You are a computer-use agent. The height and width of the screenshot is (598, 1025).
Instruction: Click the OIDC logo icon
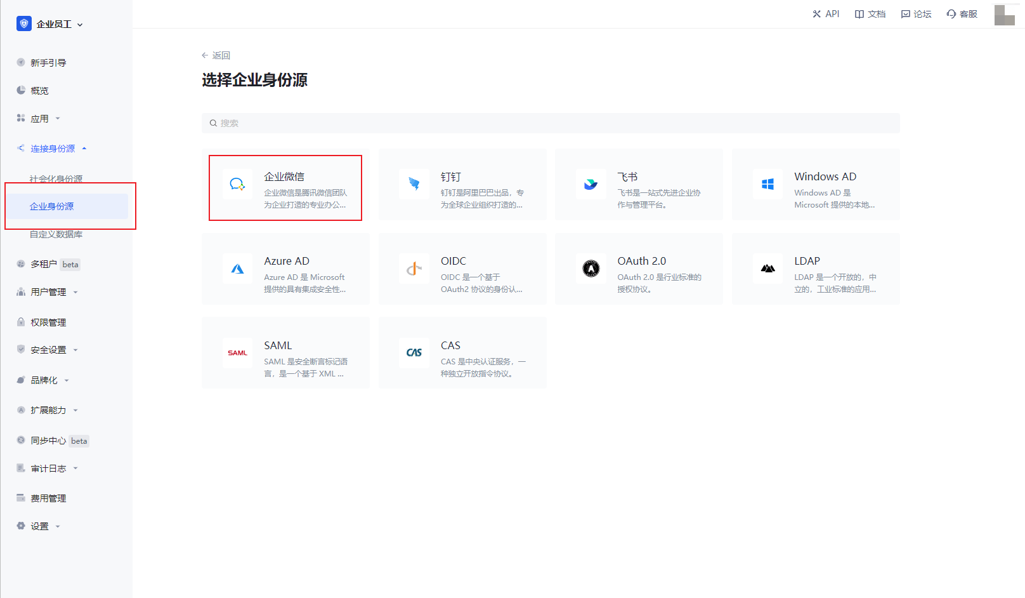click(x=414, y=269)
